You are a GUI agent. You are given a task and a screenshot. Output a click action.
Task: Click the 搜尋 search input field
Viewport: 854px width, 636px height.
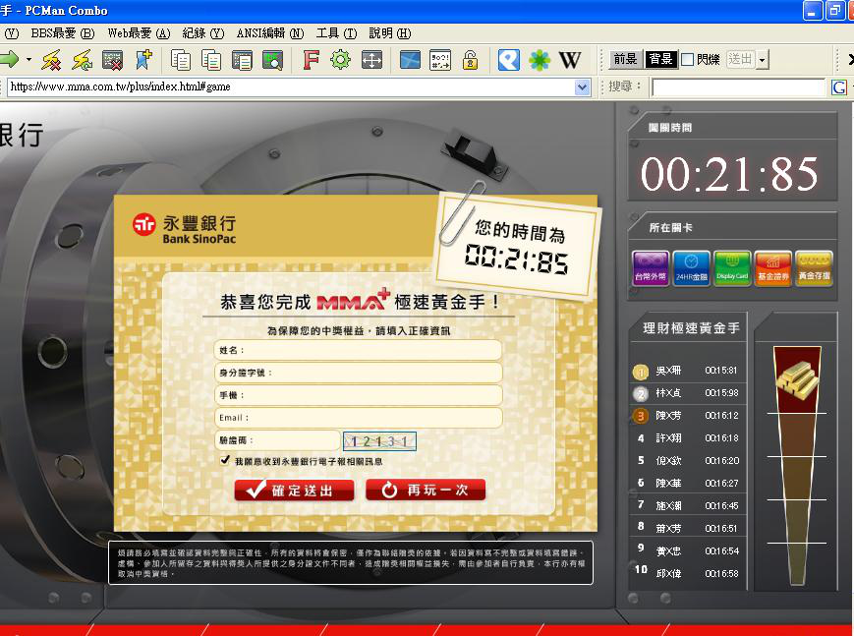pyautogui.click(x=739, y=87)
